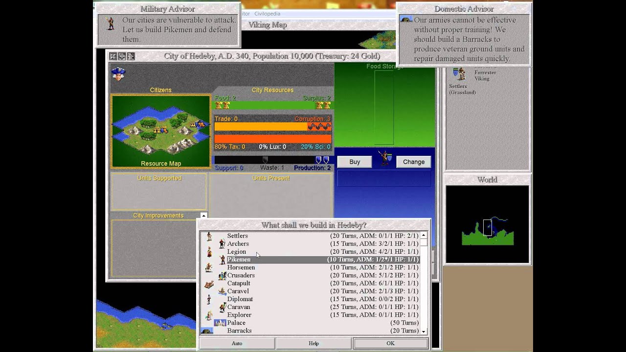The image size is (626, 352).
Task: Select Explorer in the build list
Action: (323, 315)
